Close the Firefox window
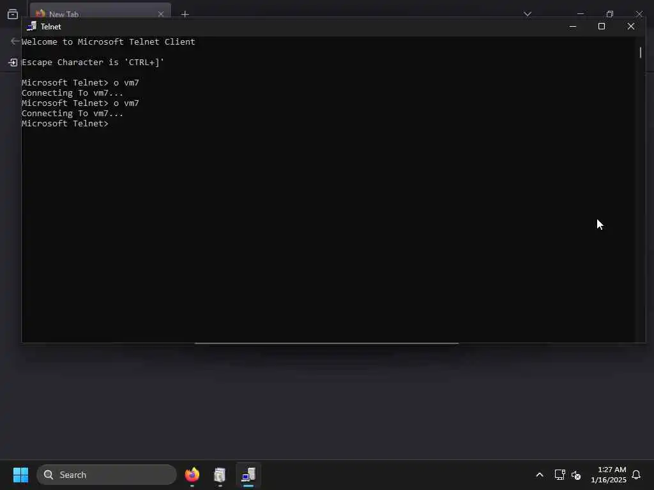 point(639,14)
